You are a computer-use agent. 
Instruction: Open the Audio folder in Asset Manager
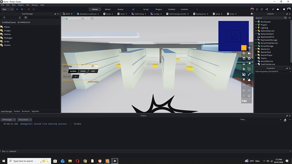7,41
